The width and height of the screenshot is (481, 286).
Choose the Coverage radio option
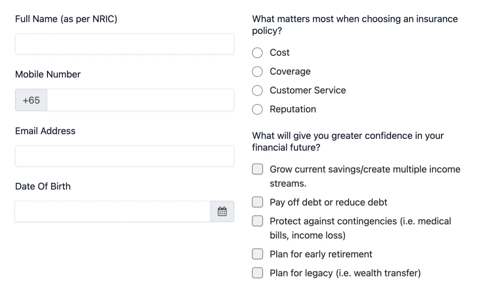point(257,72)
